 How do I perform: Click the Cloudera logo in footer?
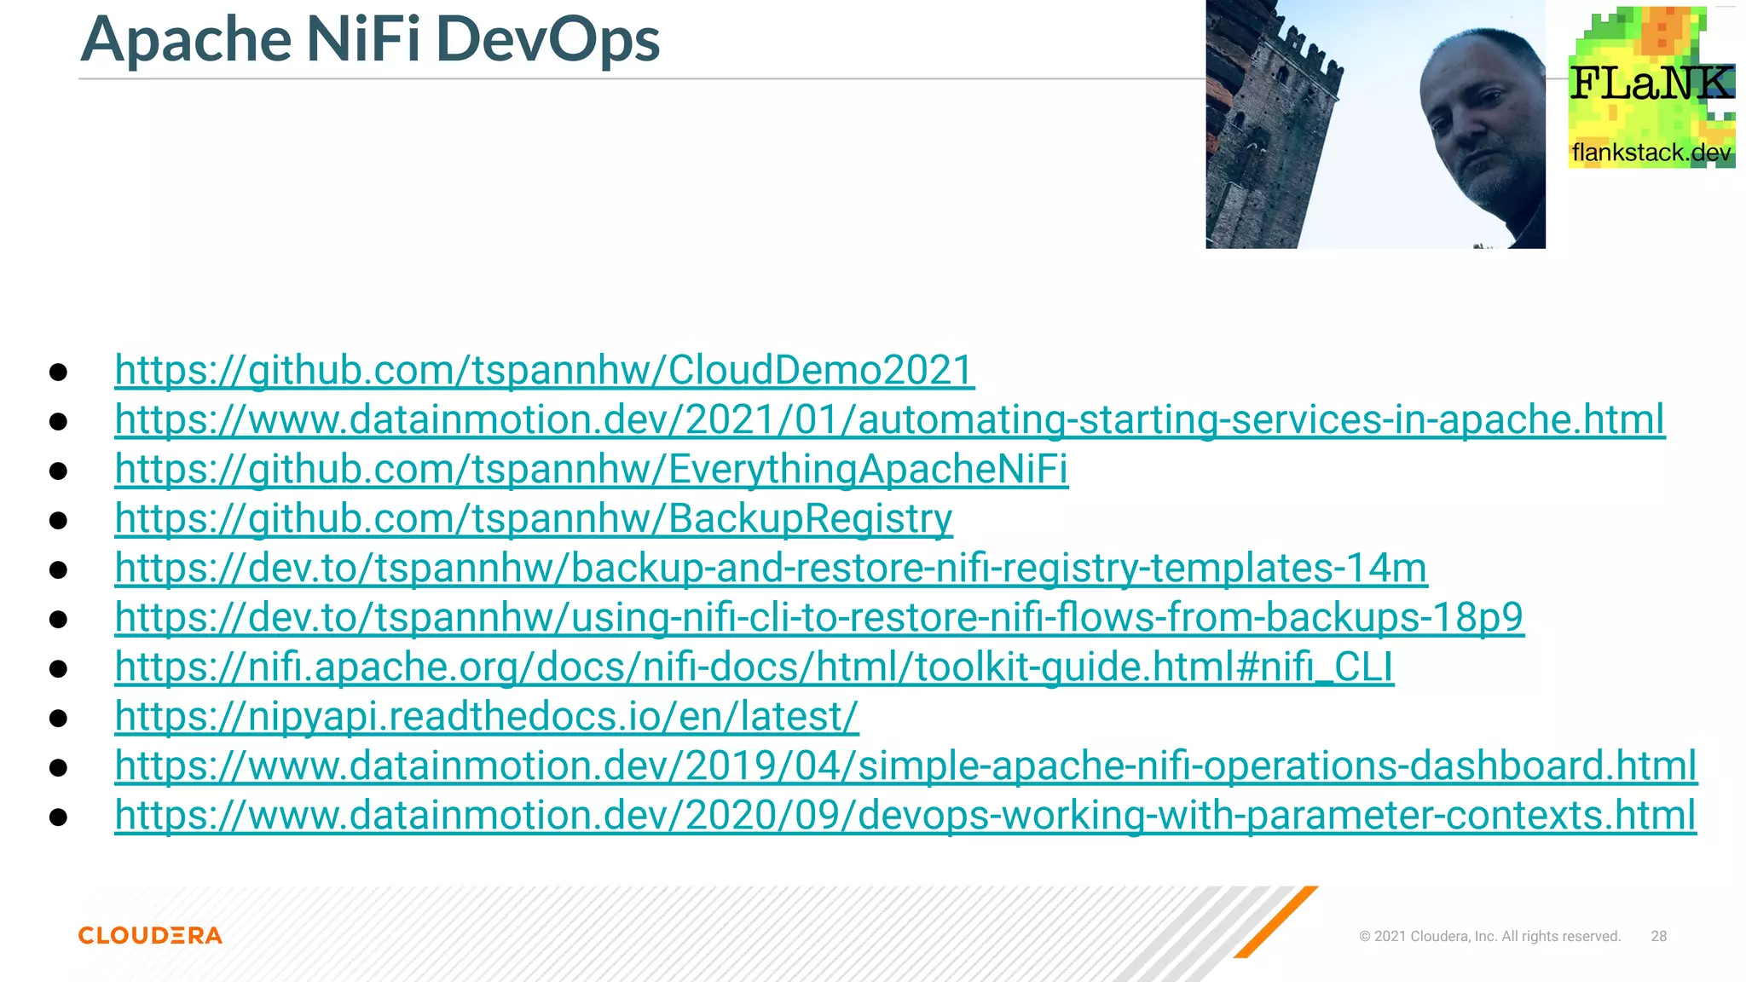(x=150, y=935)
